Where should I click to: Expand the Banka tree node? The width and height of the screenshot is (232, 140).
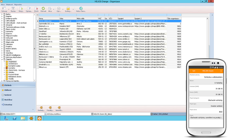click(x=2, y=14)
